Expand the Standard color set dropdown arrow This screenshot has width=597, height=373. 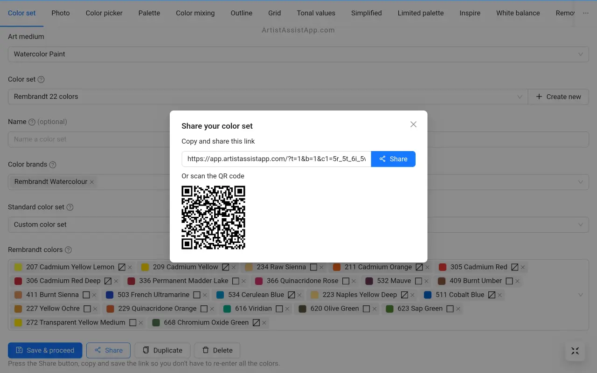[x=581, y=224]
